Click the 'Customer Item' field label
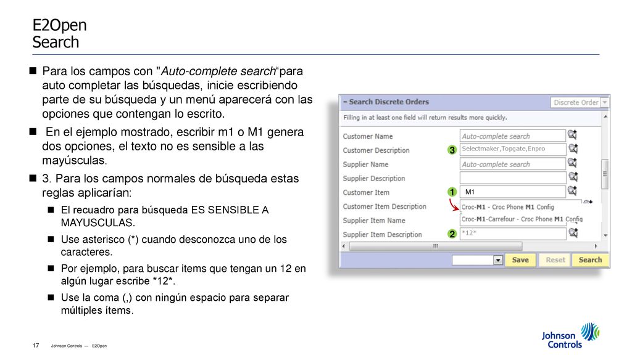This screenshot has width=632, height=355. (x=366, y=192)
